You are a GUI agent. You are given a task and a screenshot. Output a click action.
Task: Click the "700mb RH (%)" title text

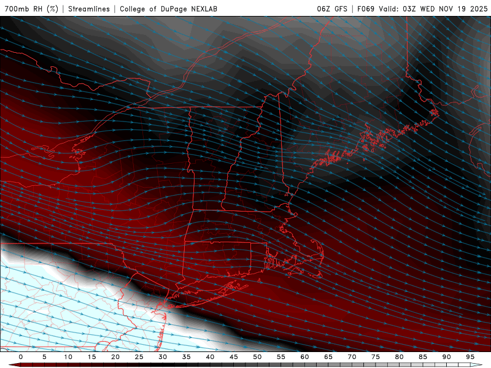click(32, 9)
